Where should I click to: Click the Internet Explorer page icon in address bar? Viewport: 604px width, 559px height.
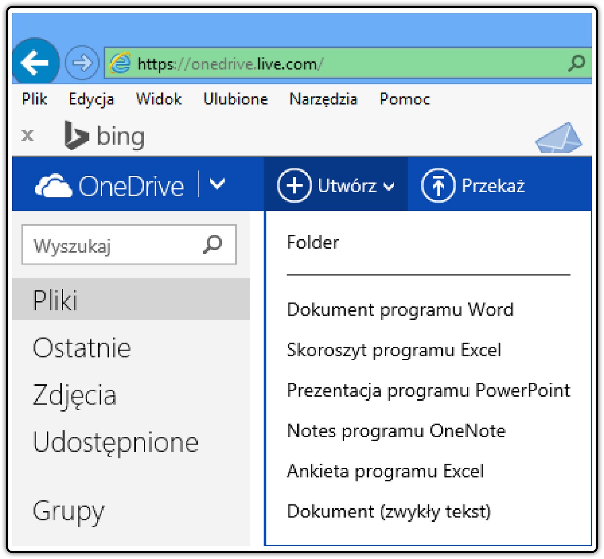pos(120,63)
